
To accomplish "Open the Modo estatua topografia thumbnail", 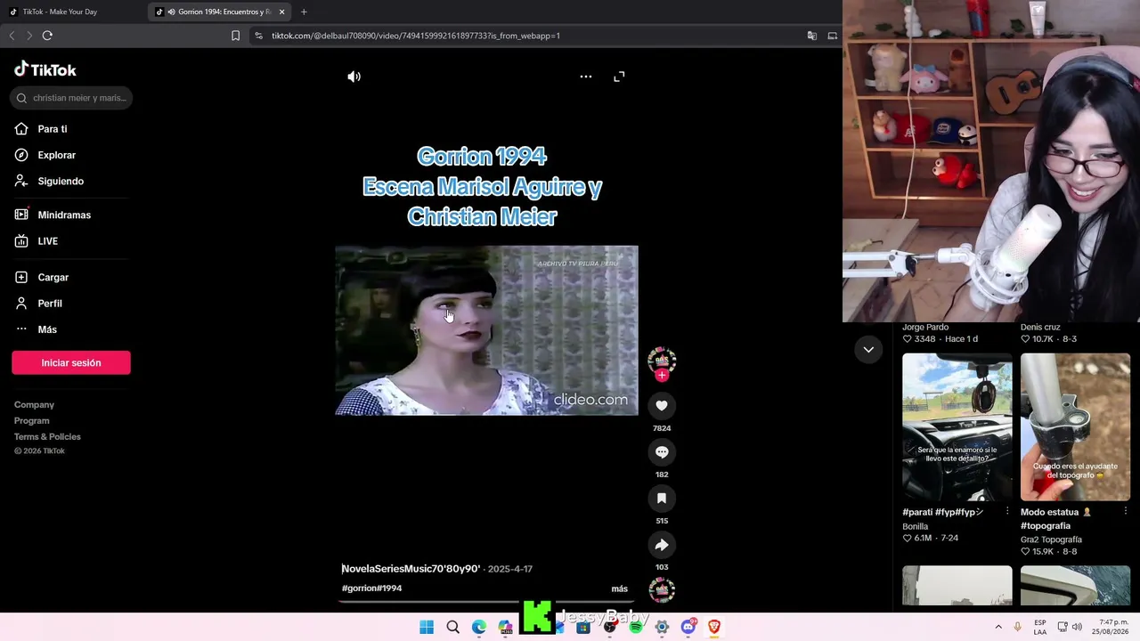I will point(1075,427).
